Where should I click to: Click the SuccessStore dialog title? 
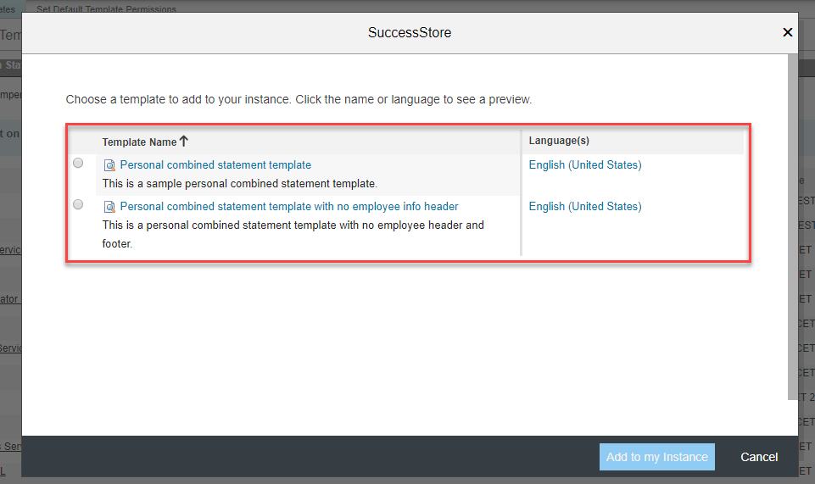410,32
